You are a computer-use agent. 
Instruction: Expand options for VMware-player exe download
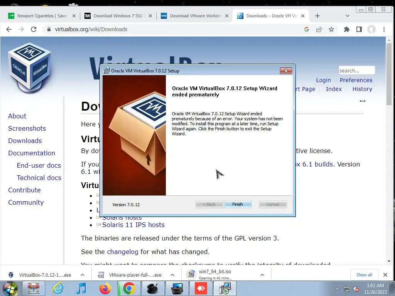point(172,275)
